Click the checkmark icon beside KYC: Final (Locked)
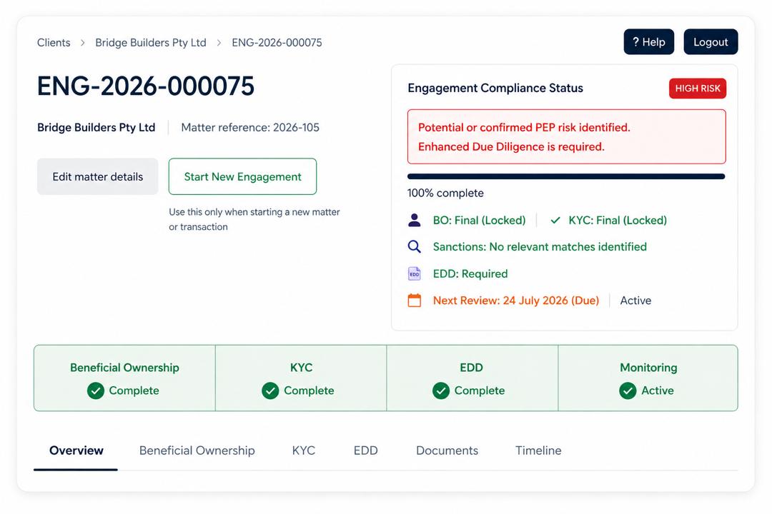This screenshot has height=514, width=772. click(x=555, y=221)
